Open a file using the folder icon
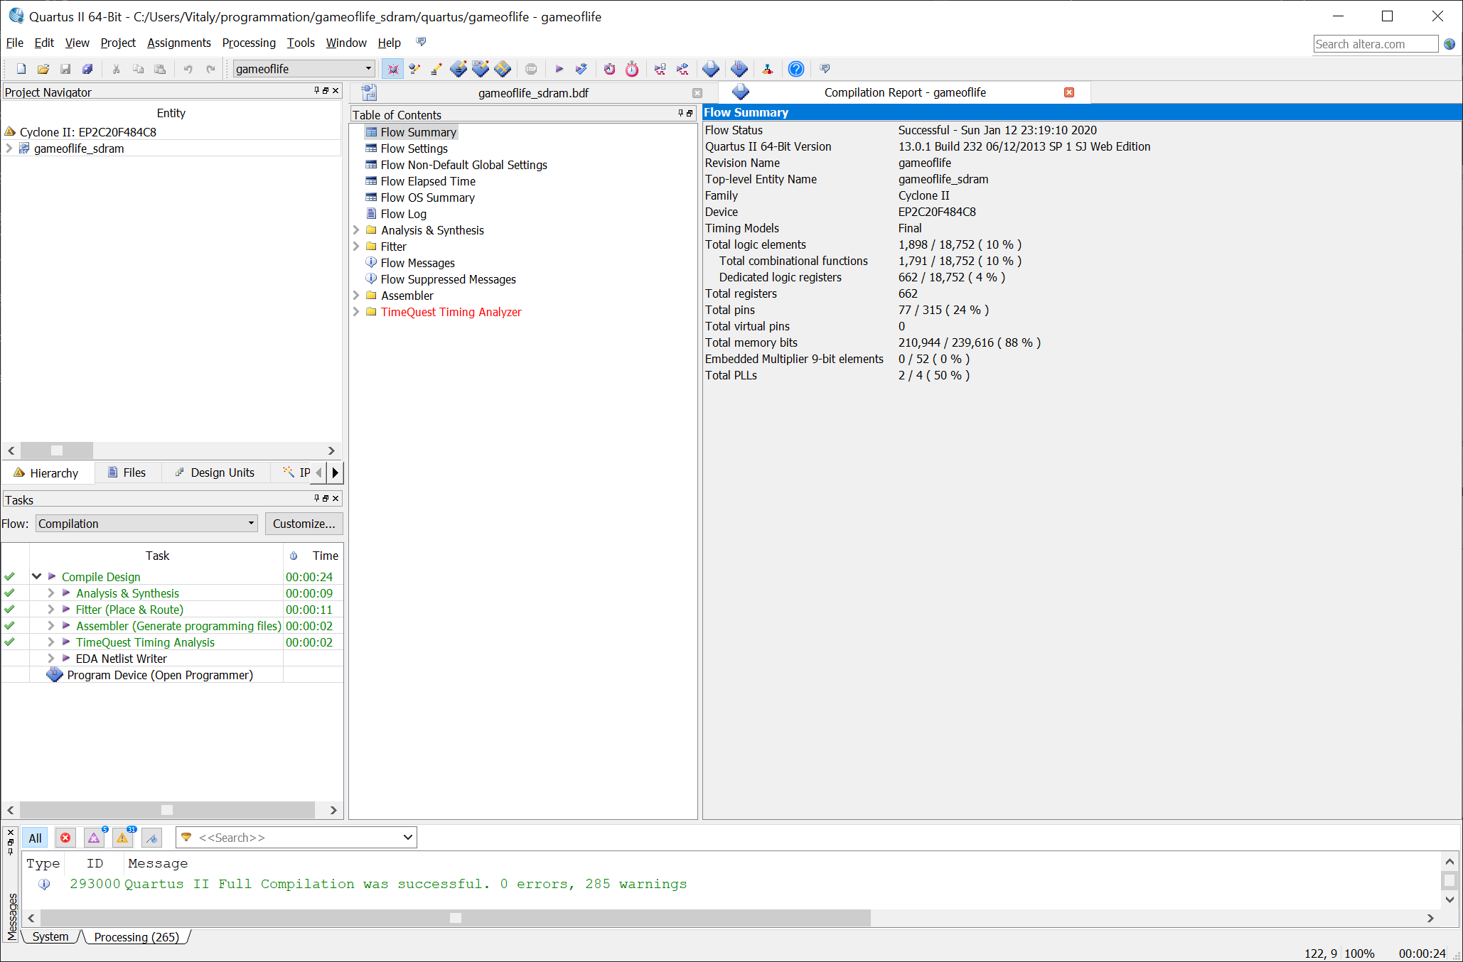 point(43,69)
